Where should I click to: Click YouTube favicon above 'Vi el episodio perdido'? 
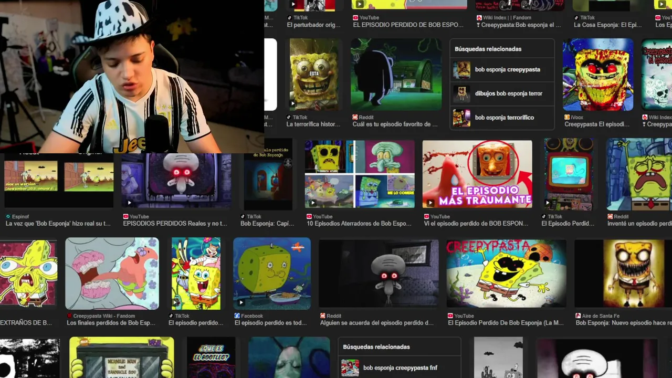point(427,216)
